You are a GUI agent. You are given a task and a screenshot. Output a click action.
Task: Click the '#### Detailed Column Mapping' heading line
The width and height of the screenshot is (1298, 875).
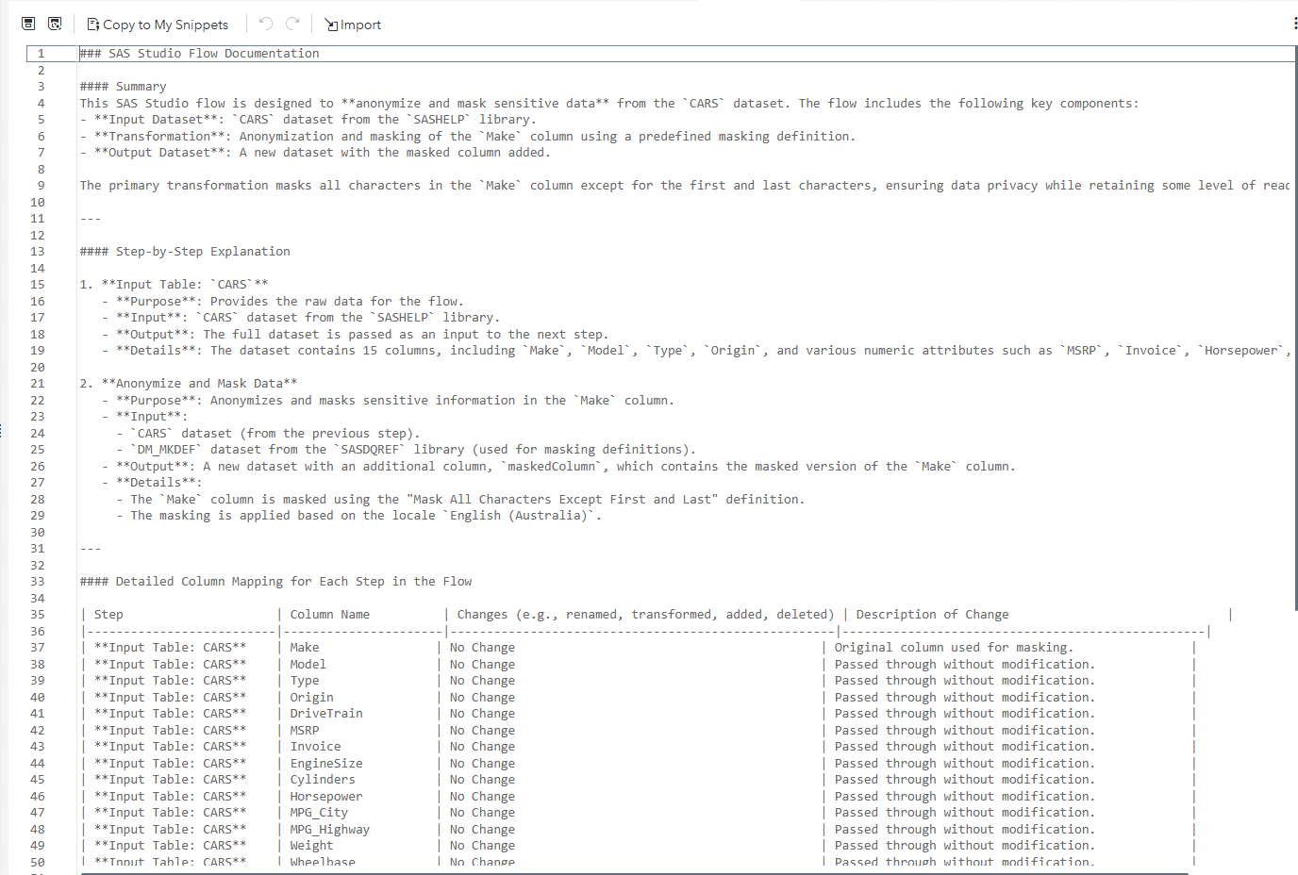[275, 582]
